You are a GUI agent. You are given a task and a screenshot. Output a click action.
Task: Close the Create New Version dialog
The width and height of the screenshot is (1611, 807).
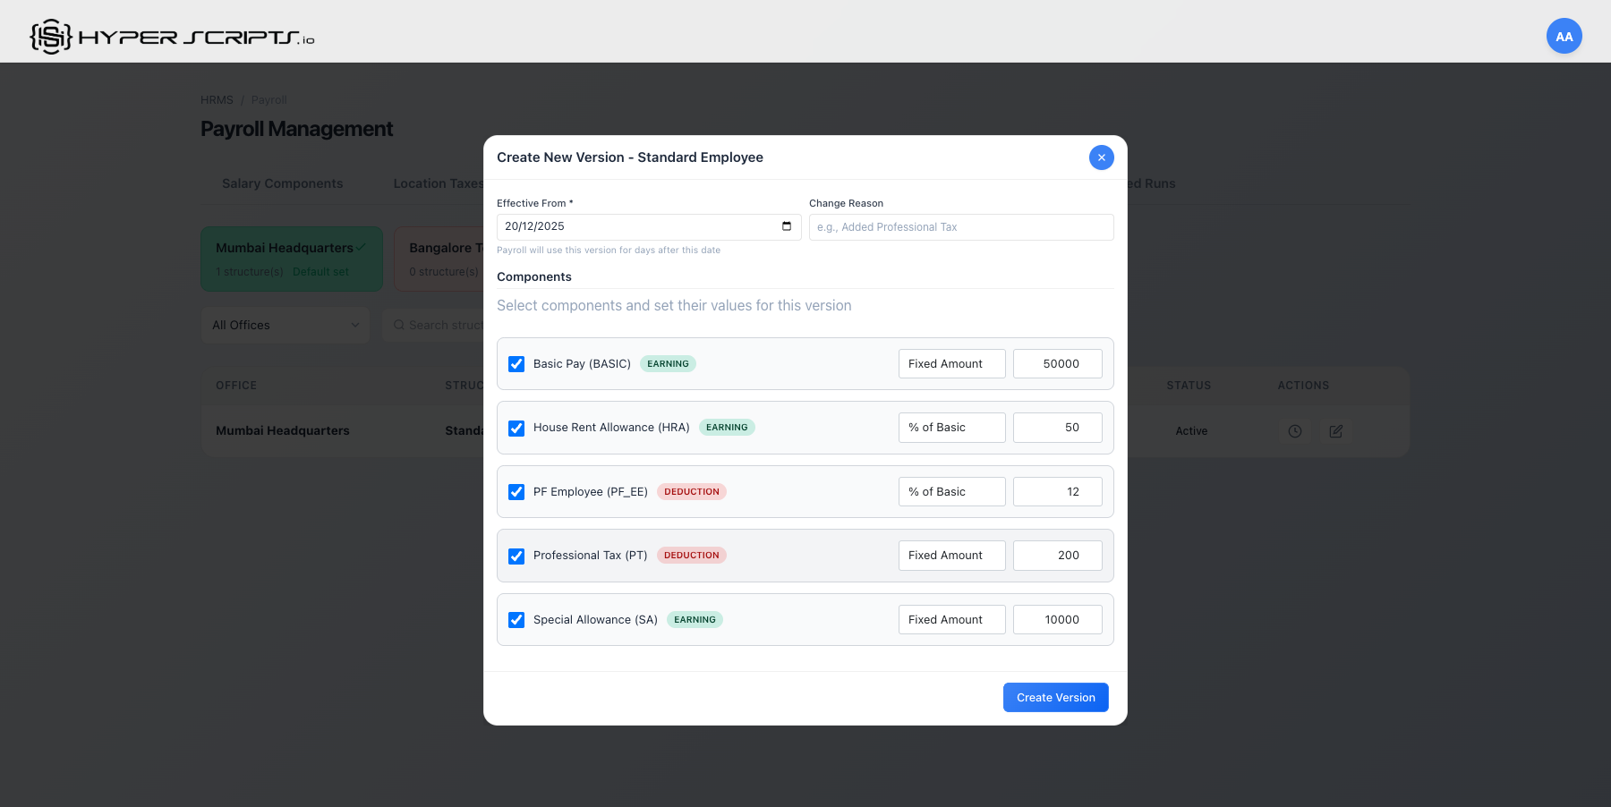tap(1101, 157)
